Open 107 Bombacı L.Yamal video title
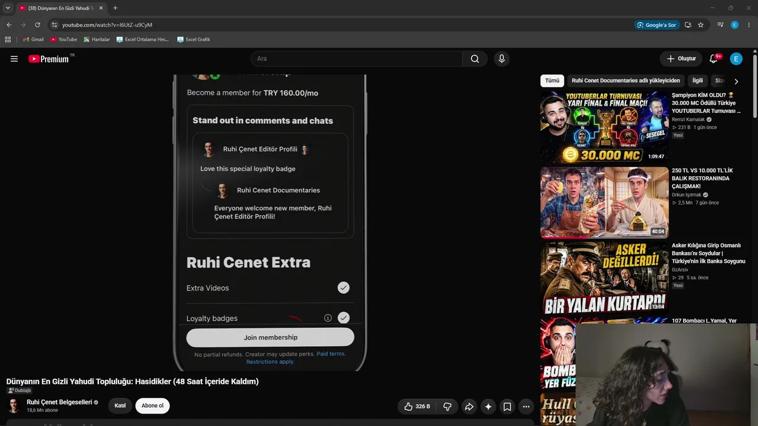The image size is (758, 426). coord(704,321)
